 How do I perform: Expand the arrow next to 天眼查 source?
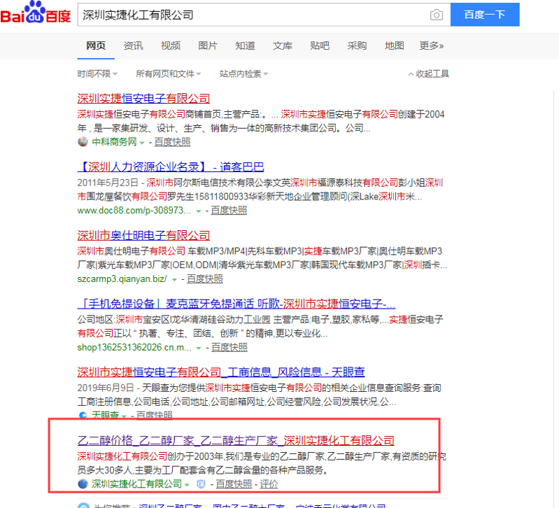124,416
